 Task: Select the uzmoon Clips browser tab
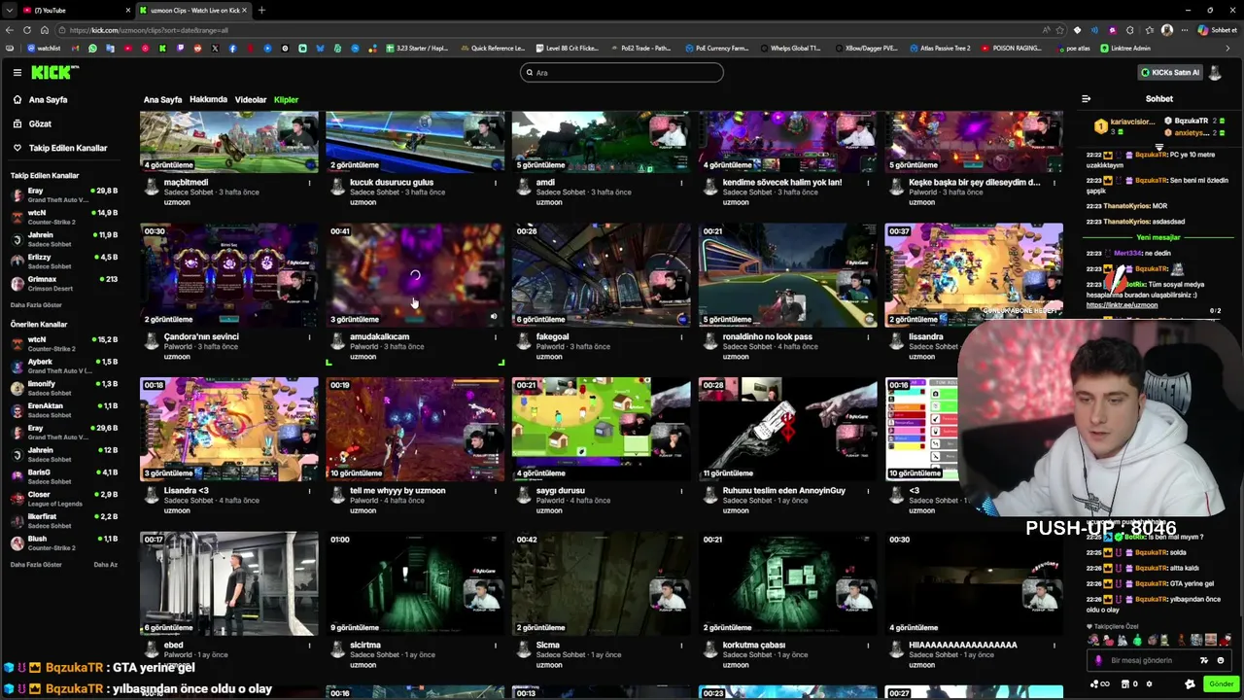click(x=191, y=10)
